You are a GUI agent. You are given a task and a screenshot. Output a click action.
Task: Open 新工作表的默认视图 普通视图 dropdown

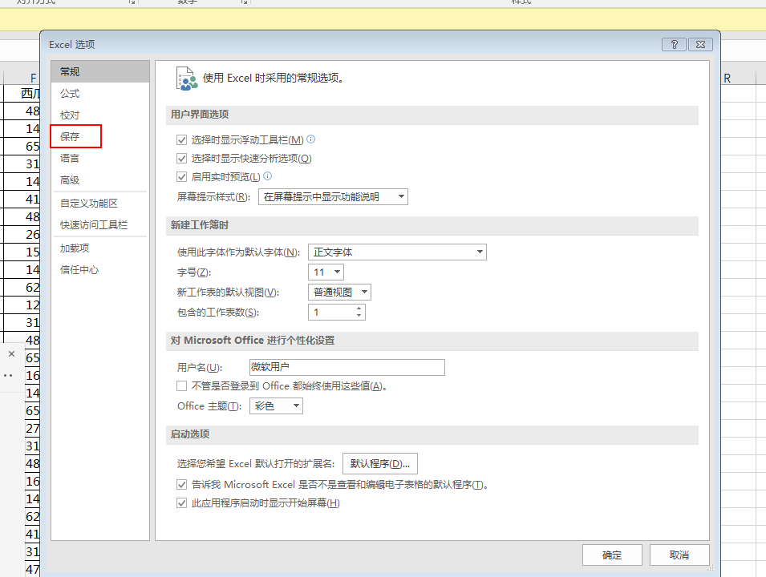(339, 292)
